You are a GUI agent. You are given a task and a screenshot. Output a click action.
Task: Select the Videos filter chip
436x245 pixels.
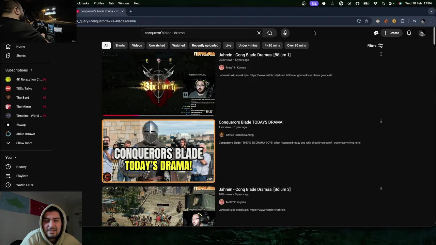(x=137, y=45)
